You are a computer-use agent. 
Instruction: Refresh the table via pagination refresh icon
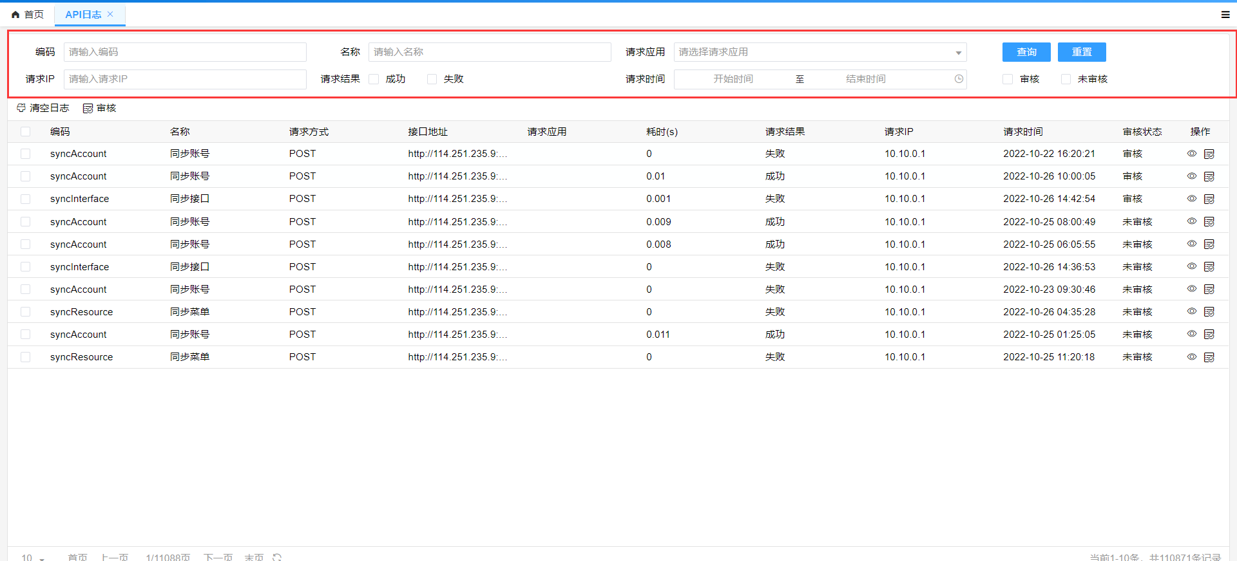277,557
